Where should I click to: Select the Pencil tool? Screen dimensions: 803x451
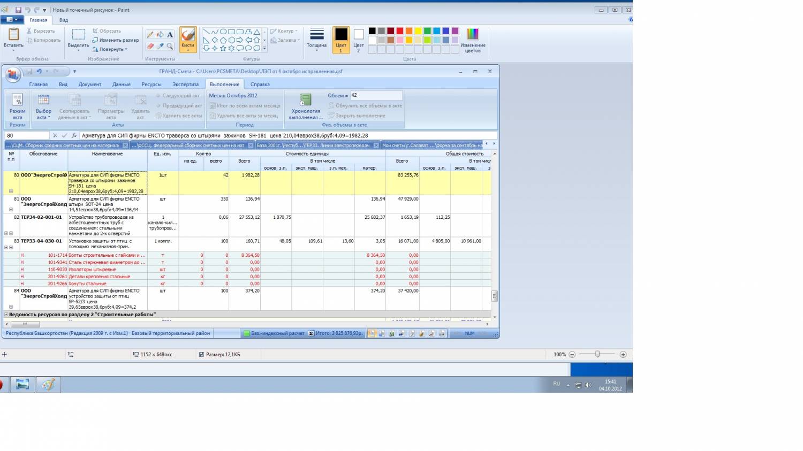[x=150, y=34]
